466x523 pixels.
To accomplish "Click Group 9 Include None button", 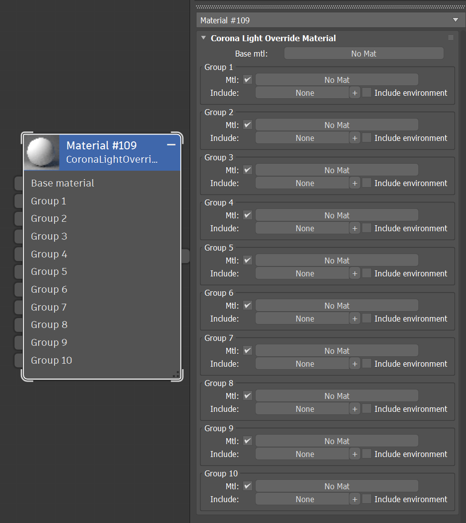I will click(x=302, y=454).
